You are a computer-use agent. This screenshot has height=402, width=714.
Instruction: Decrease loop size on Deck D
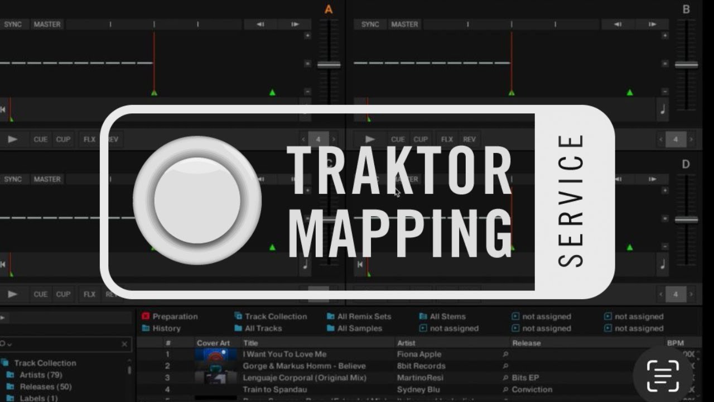[x=661, y=294]
